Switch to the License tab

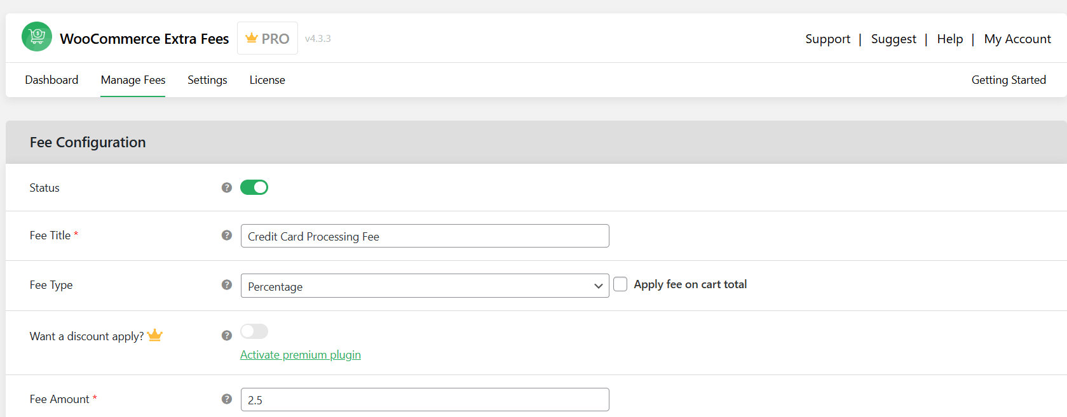point(267,80)
